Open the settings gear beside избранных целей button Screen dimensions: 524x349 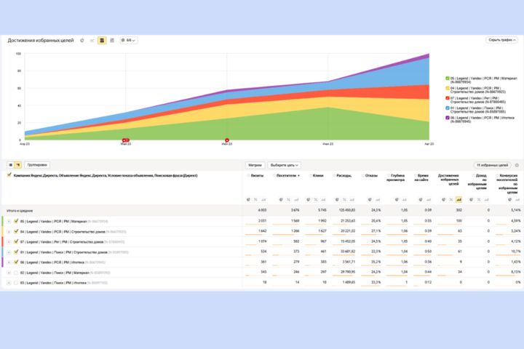click(517, 165)
